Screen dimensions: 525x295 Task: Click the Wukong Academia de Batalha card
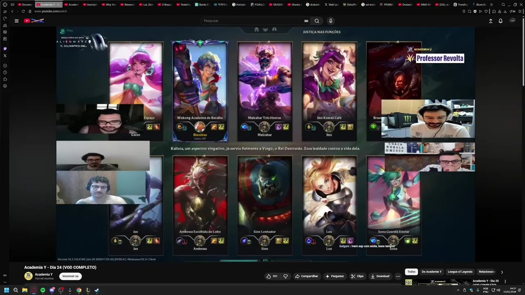click(200, 91)
